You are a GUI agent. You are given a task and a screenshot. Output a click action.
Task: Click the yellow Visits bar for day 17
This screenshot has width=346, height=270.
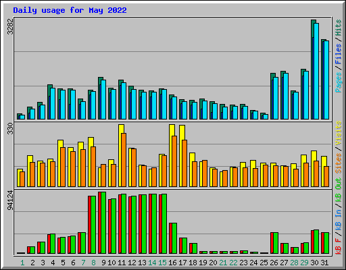click(181, 156)
